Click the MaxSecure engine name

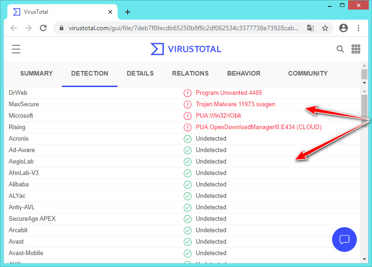[x=24, y=104]
